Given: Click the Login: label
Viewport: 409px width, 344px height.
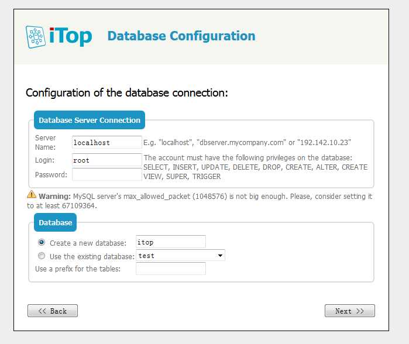Looking at the screenshot, I should [x=45, y=160].
